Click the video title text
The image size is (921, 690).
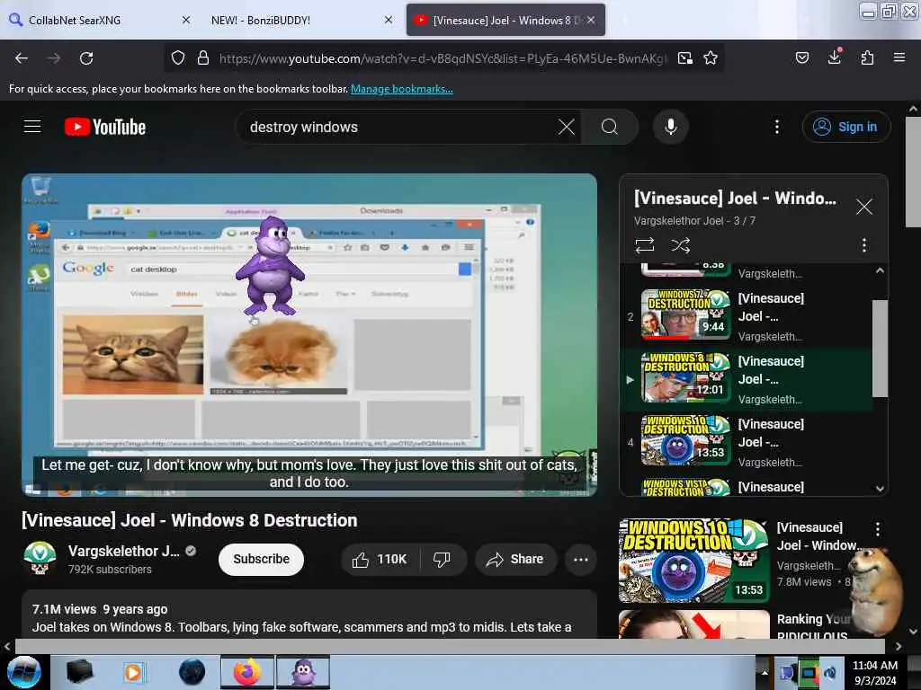click(x=189, y=520)
